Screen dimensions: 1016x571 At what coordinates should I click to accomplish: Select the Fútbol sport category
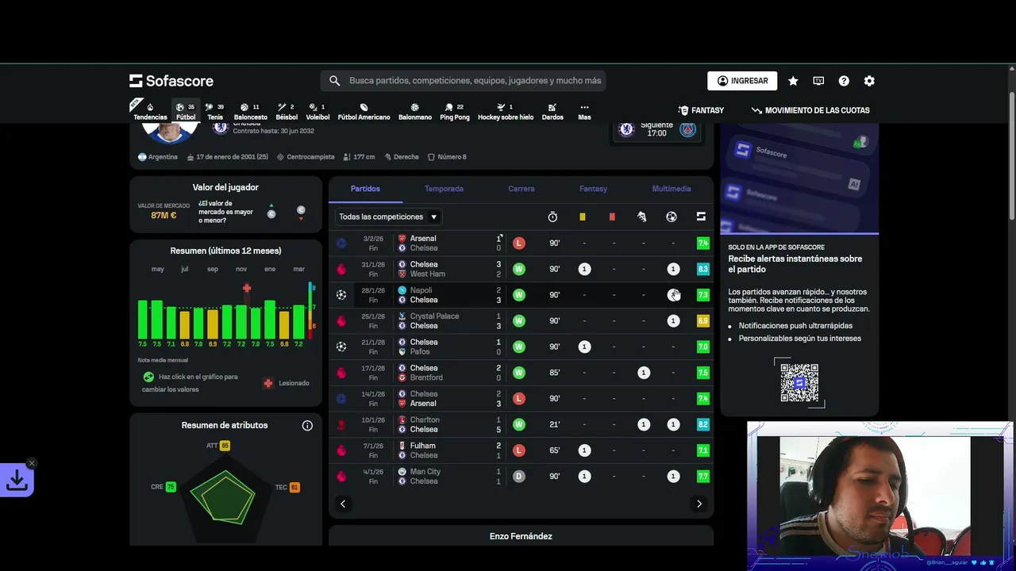[186, 111]
